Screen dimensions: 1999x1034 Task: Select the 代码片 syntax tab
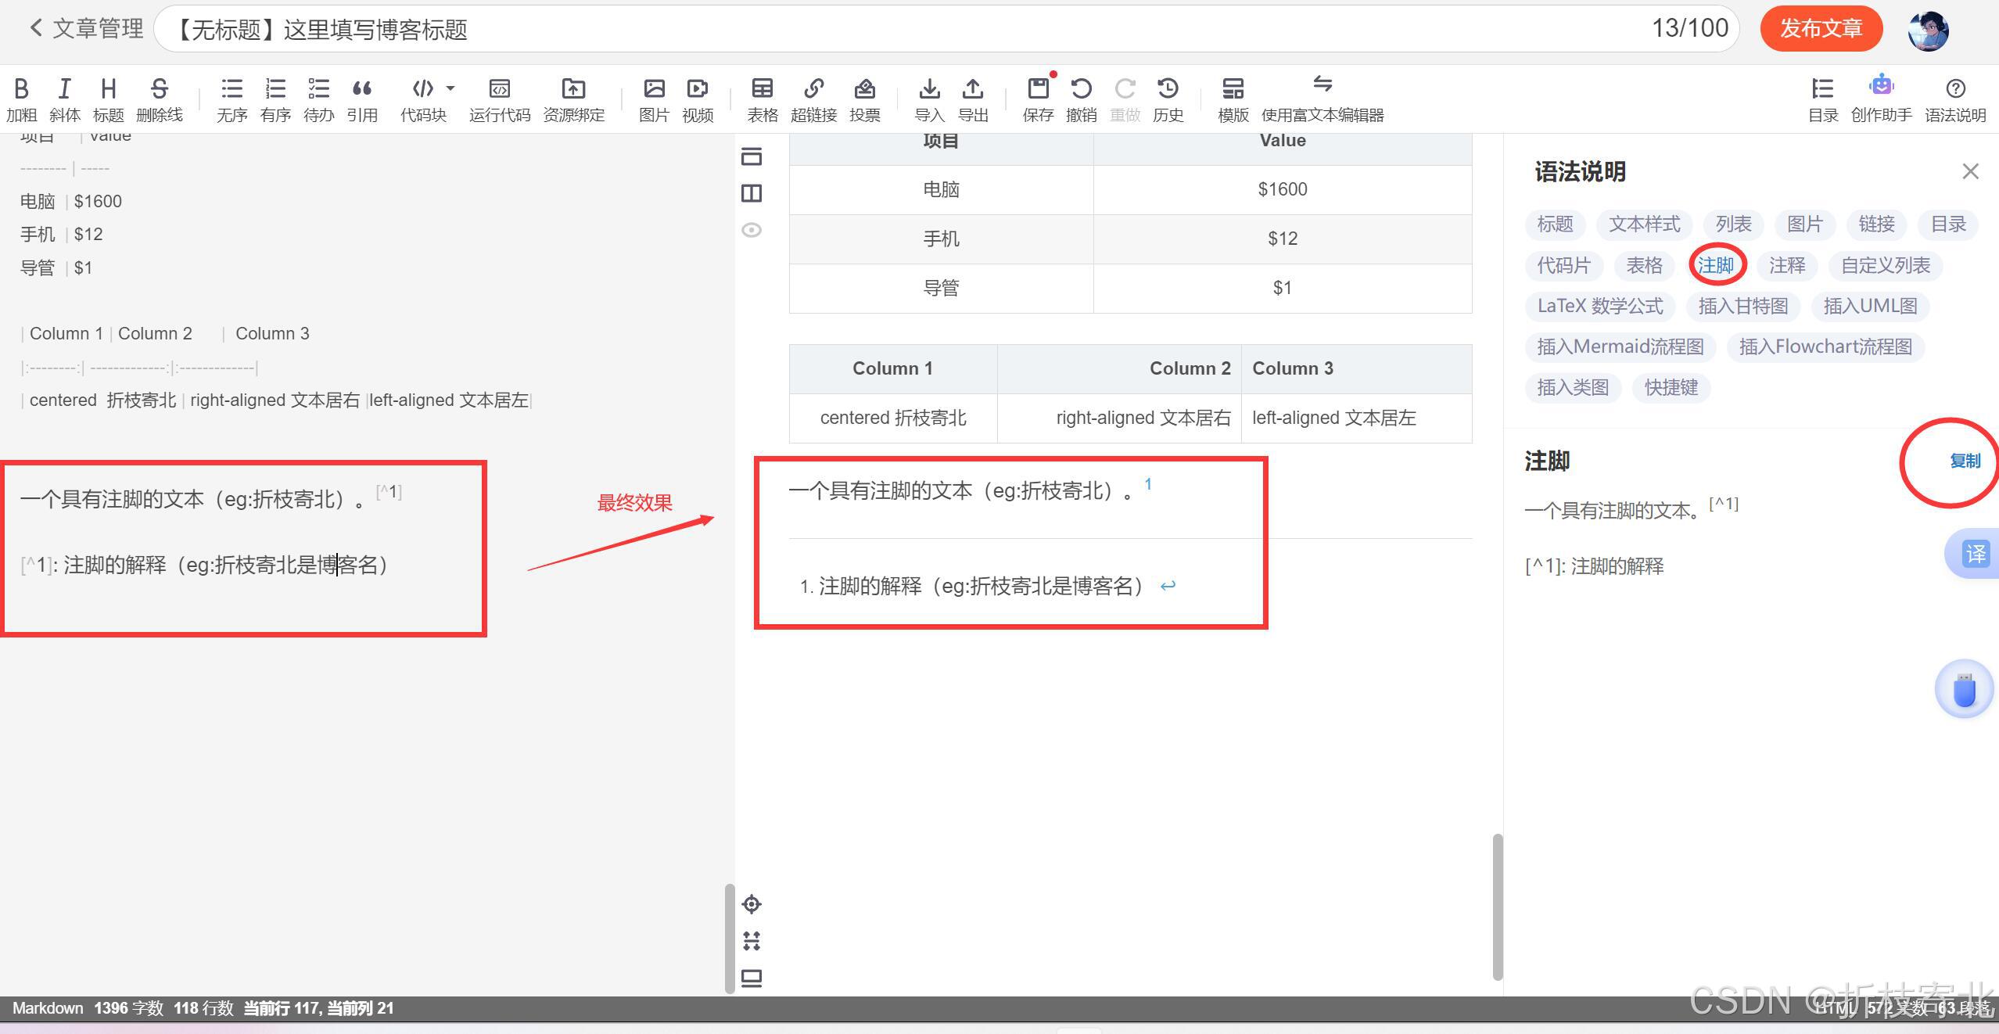(1564, 265)
